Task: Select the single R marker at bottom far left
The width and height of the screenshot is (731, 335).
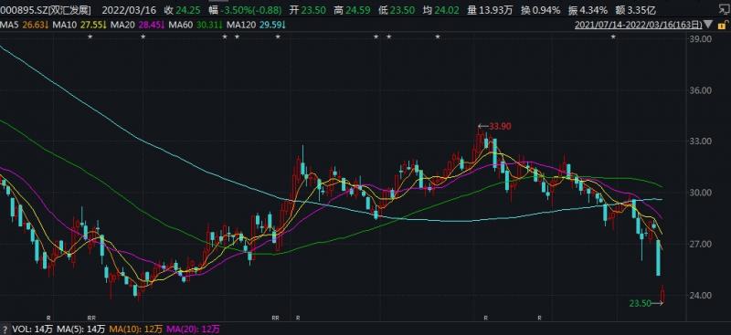Action: click(x=48, y=318)
